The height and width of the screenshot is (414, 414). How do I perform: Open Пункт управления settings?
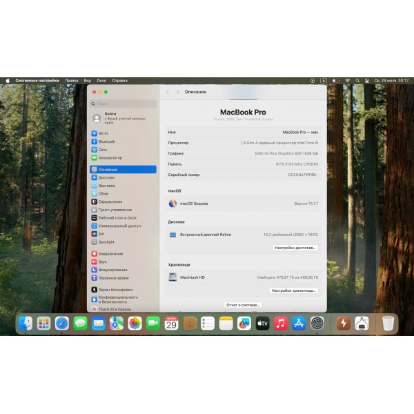click(123, 210)
